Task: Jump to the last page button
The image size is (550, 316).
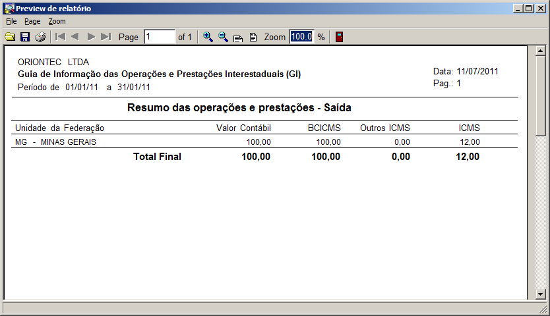Action: pyautogui.click(x=106, y=37)
